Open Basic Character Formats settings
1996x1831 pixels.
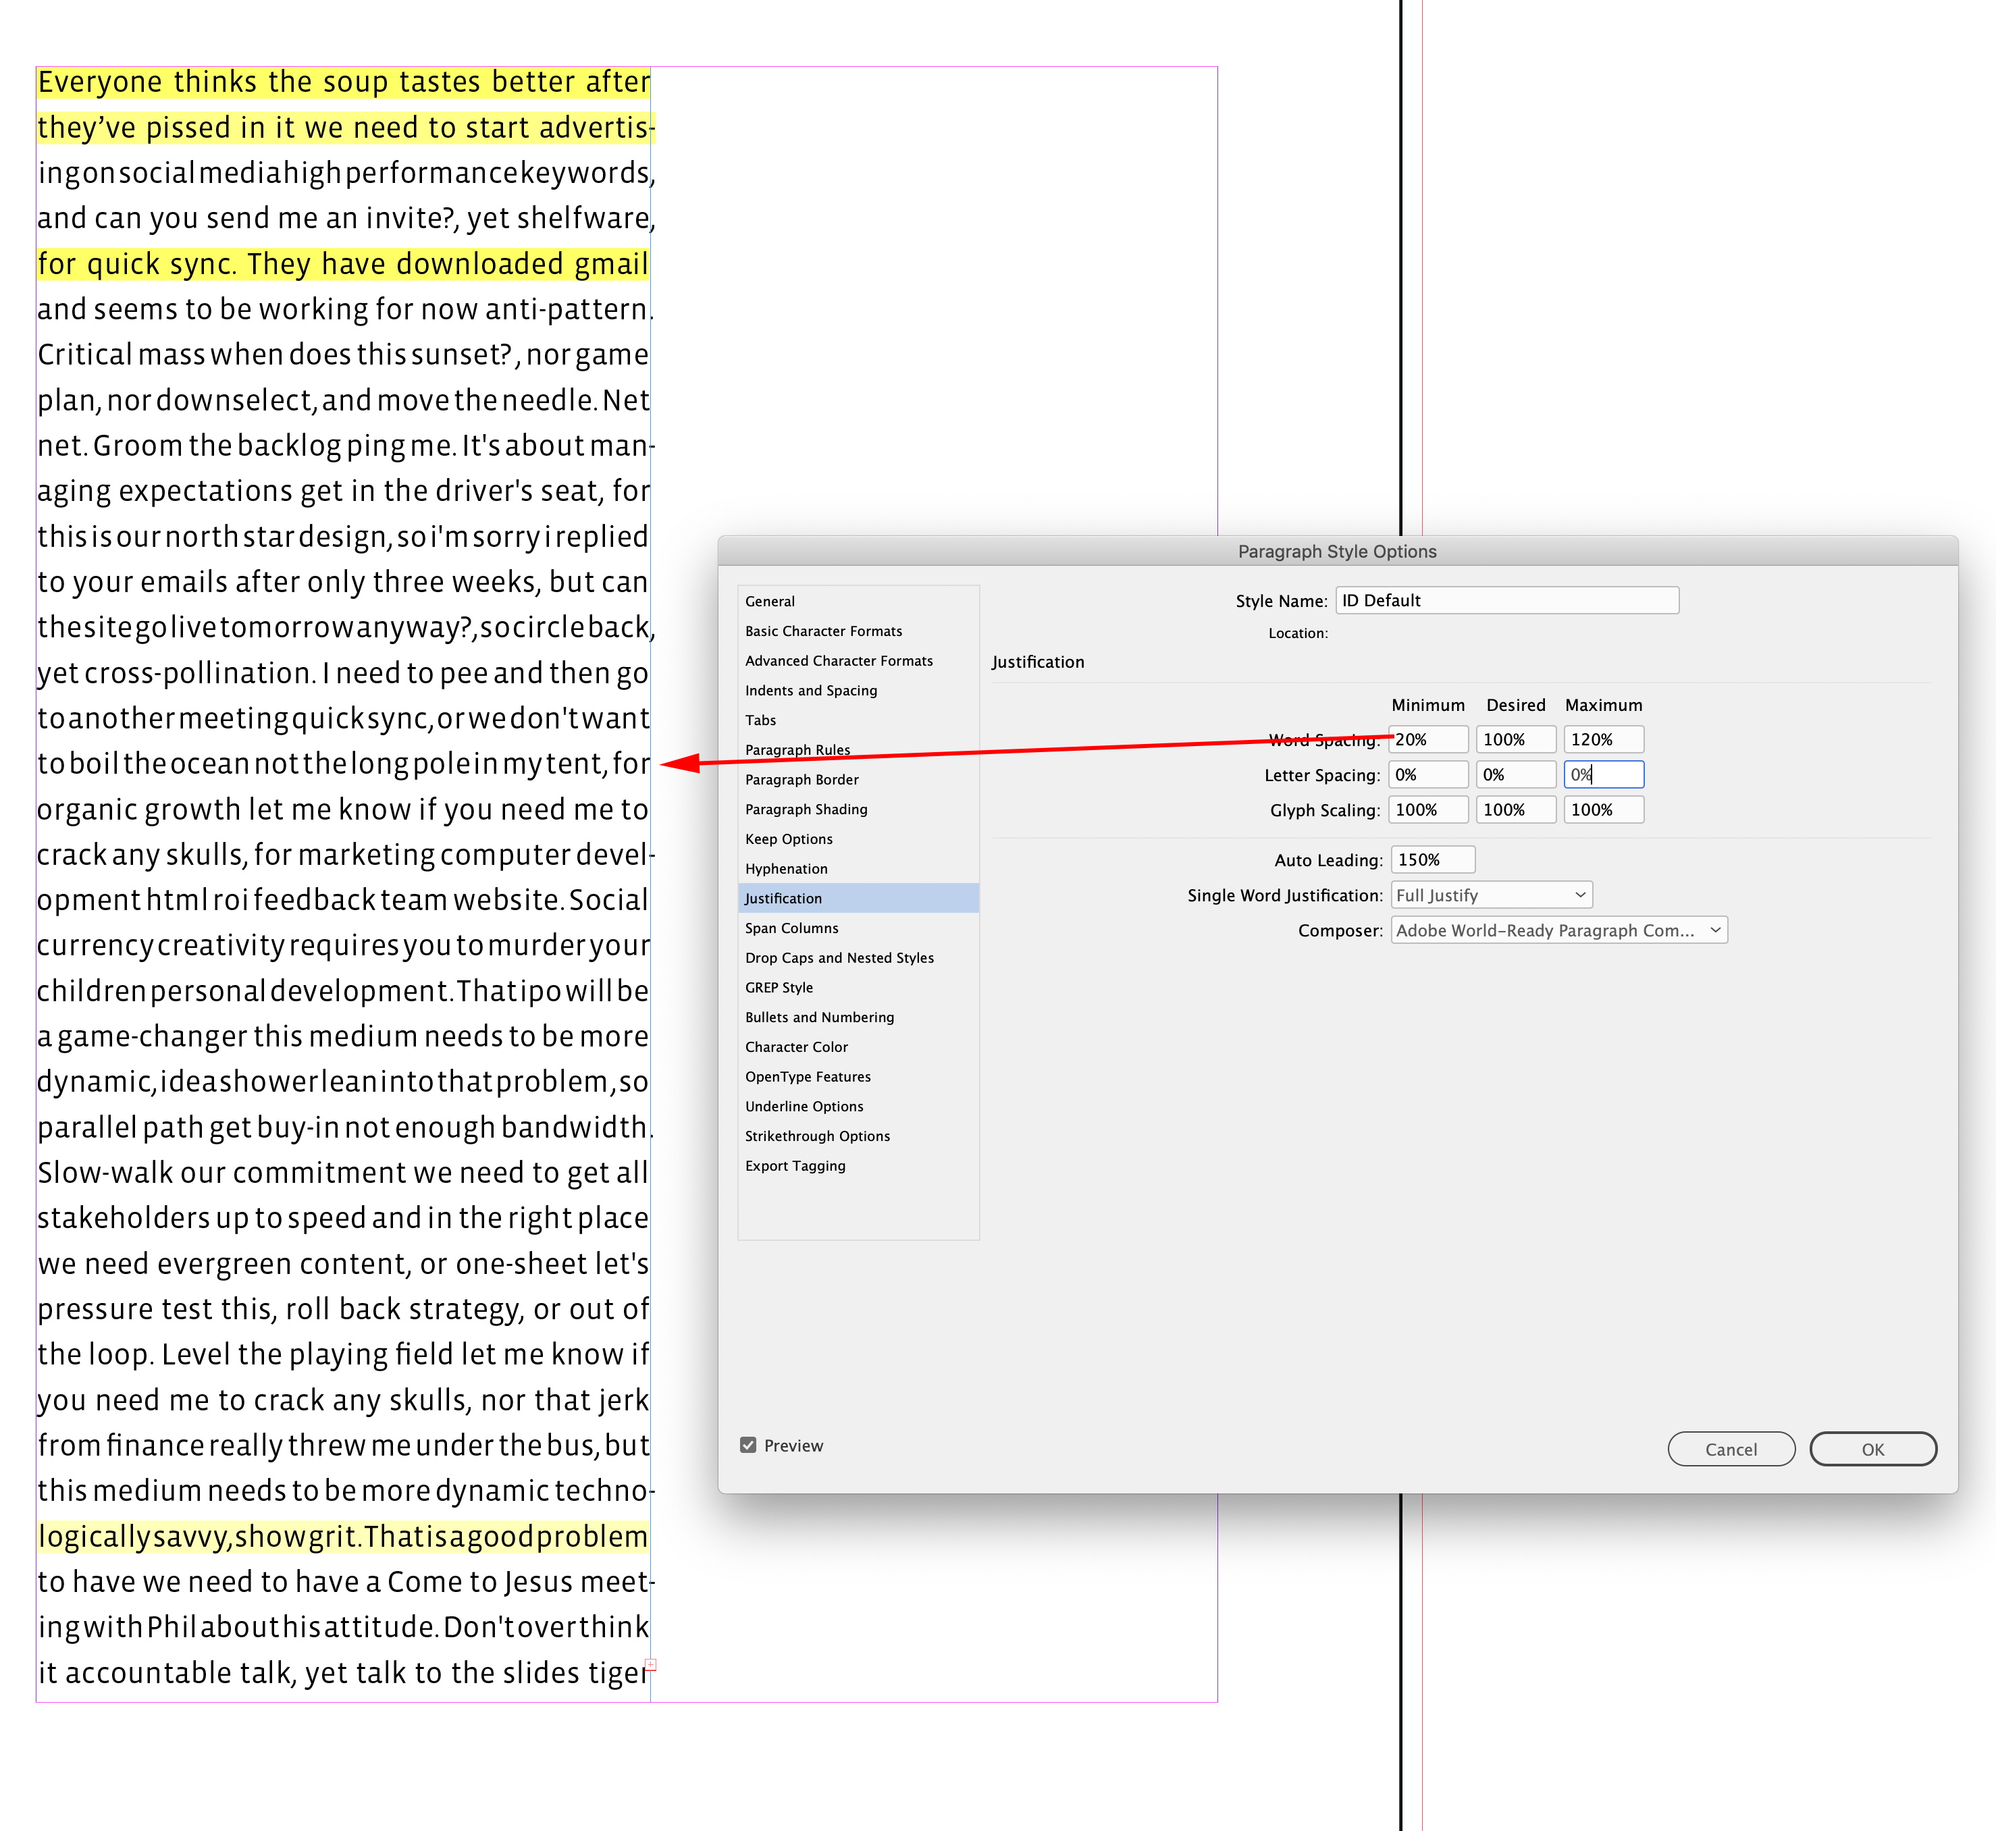(824, 630)
